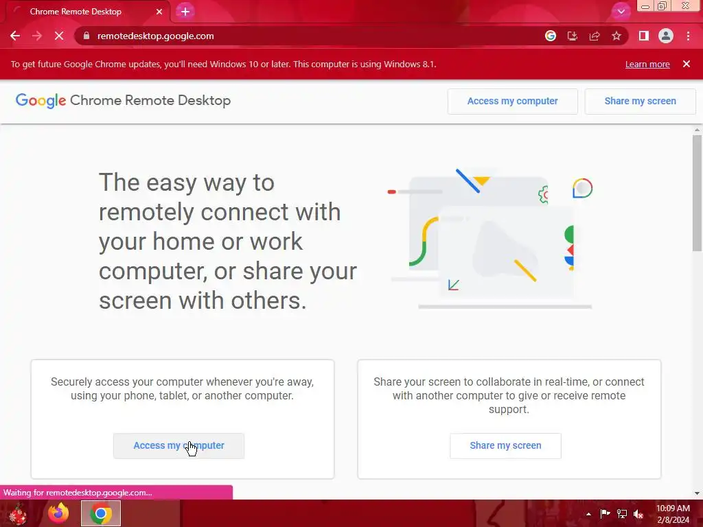Click Share my screen in header
The image size is (703, 527).
pos(641,102)
